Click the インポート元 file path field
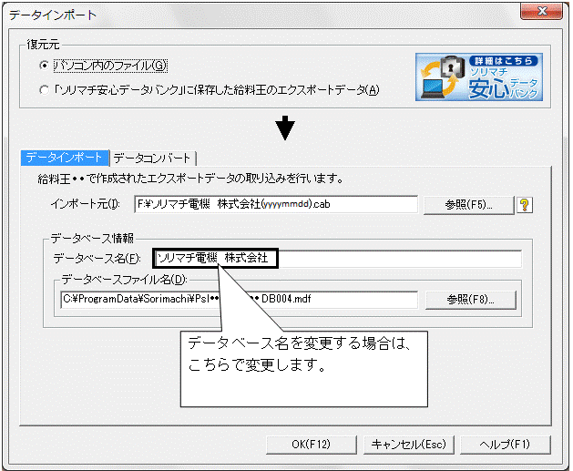The width and height of the screenshot is (573, 471). (276, 204)
